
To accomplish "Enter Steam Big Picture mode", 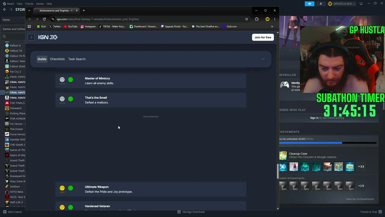I will pyautogui.click(x=361, y=4).
